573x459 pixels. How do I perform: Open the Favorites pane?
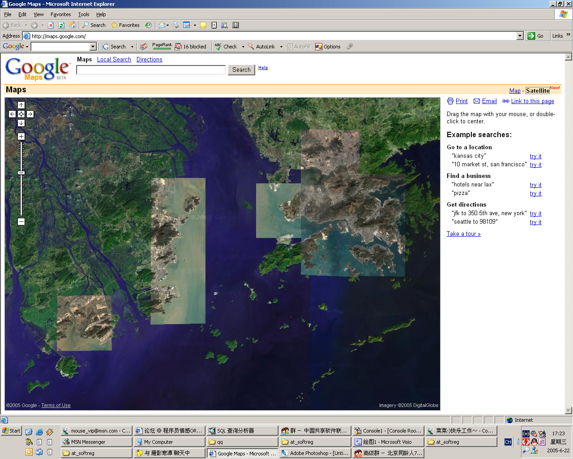tap(125, 25)
